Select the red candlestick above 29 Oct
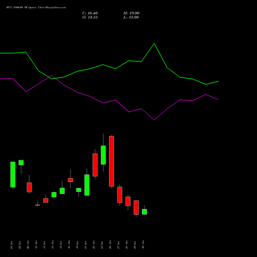The height and width of the screenshot is (257, 257). (136, 208)
